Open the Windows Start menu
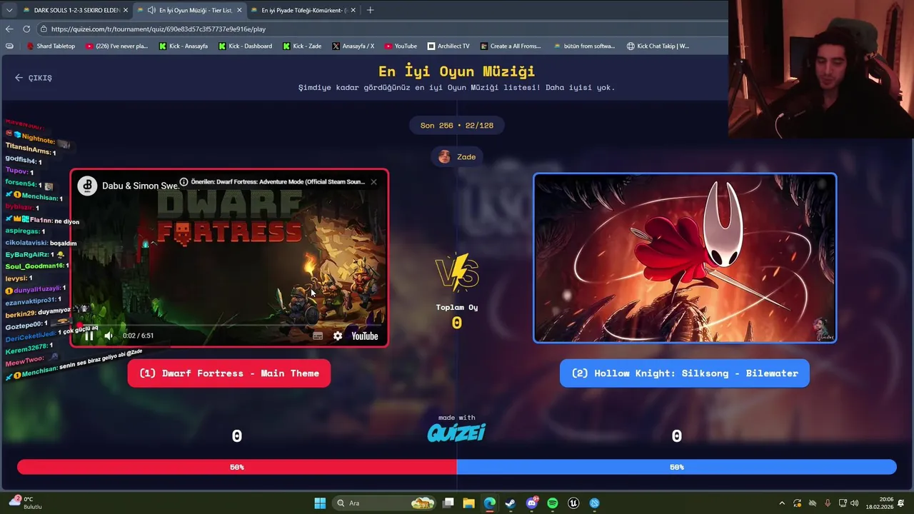914x514 pixels. [x=320, y=503]
